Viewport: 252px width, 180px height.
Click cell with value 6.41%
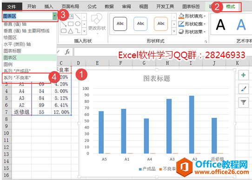(x=61, y=105)
